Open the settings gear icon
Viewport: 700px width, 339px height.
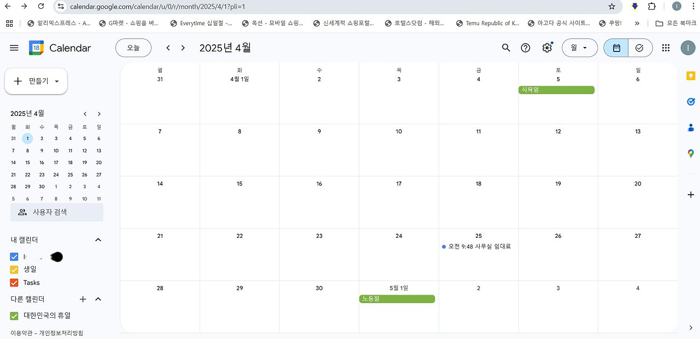[547, 48]
